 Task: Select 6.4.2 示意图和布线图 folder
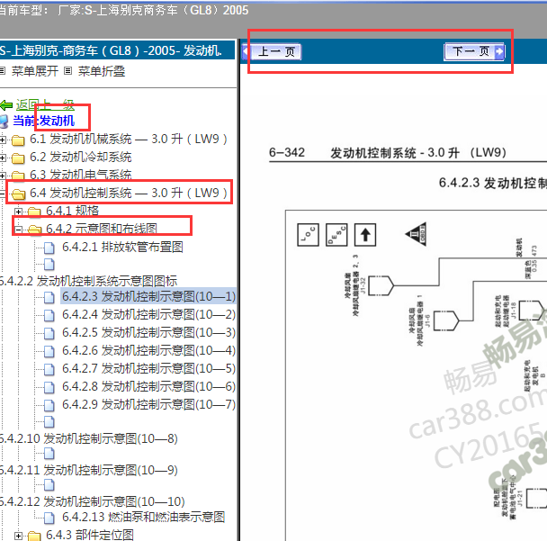[x=102, y=229]
